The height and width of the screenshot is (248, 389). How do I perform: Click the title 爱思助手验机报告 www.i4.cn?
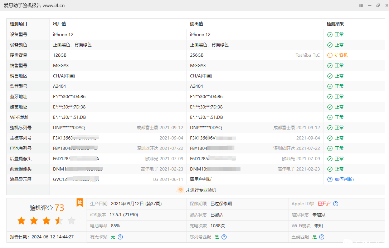34,5
